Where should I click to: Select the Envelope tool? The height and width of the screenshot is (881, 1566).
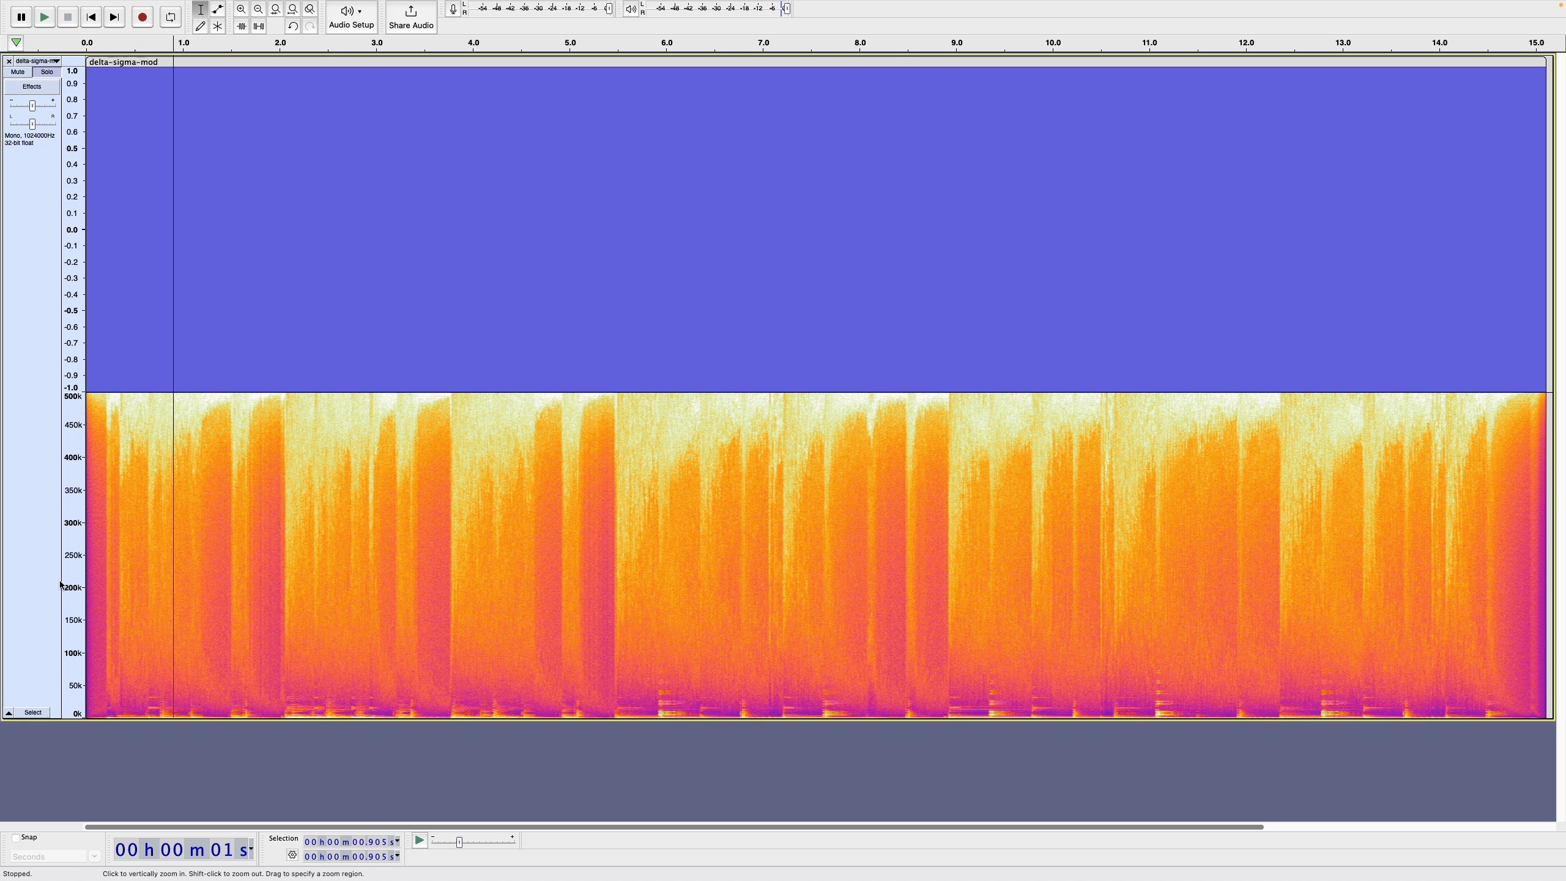click(x=217, y=9)
